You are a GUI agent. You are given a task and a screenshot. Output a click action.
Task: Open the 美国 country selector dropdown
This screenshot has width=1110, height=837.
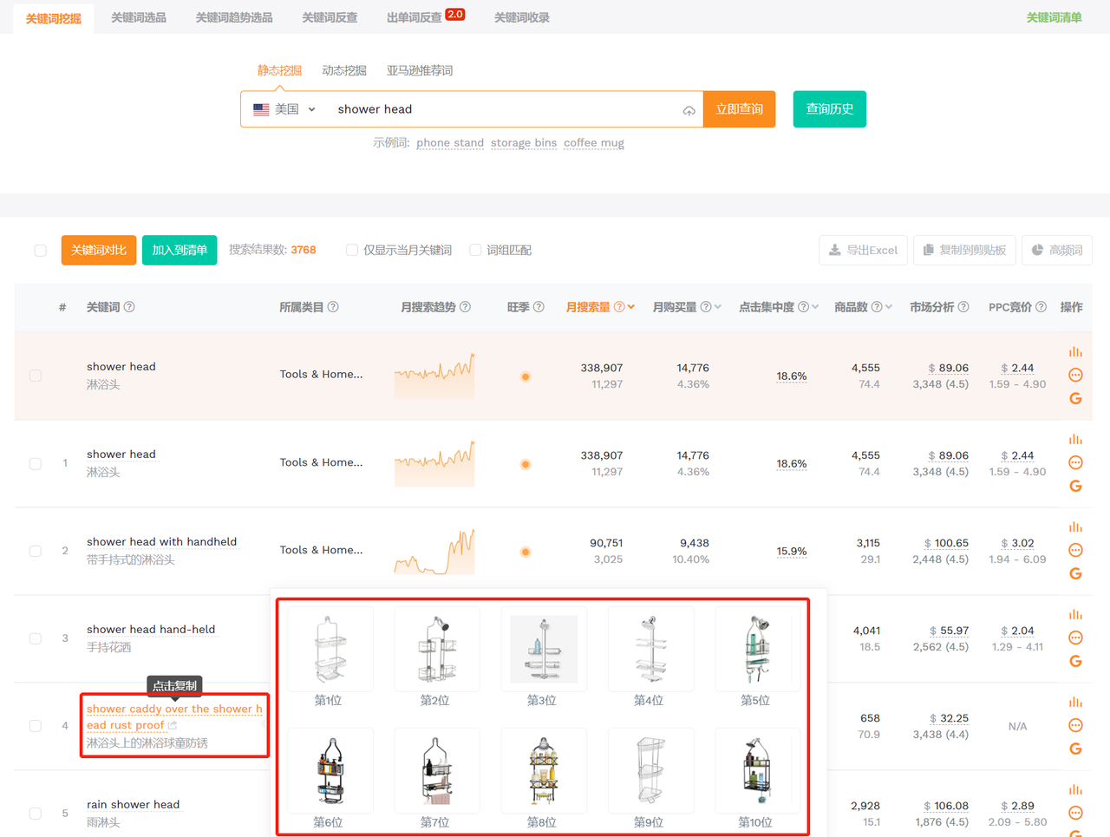(284, 108)
